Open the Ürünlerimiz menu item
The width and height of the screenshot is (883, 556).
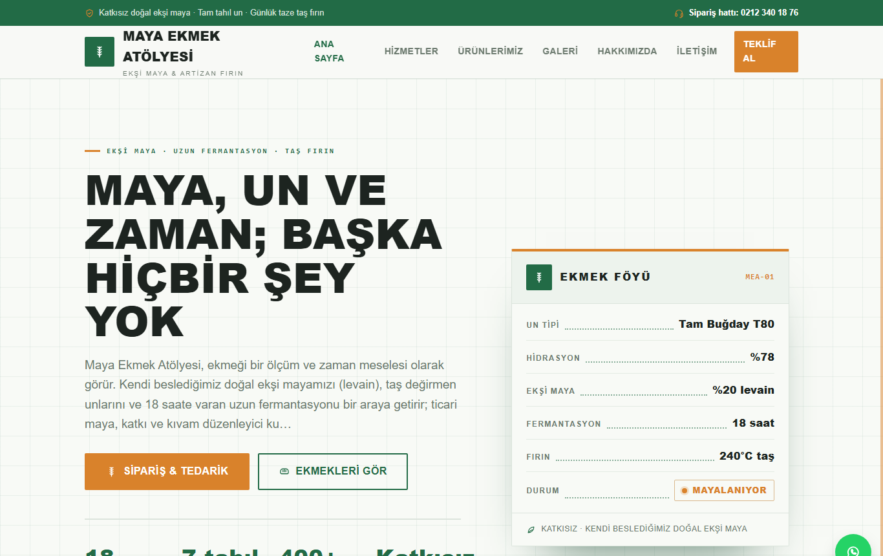point(491,51)
